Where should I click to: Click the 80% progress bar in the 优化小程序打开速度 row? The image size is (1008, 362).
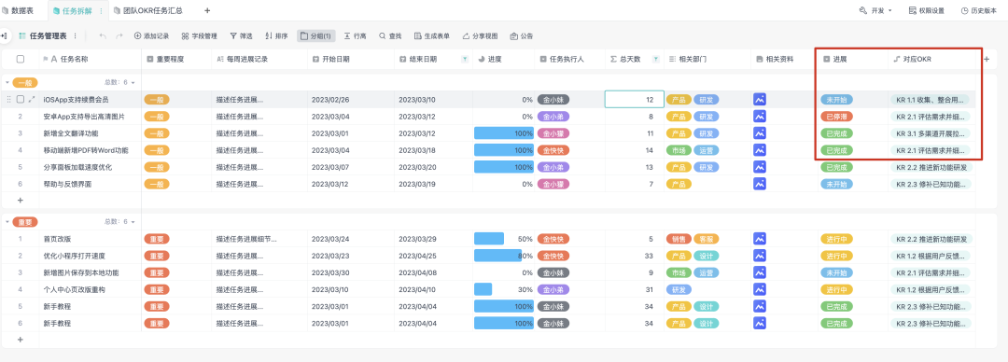pyautogui.click(x=498, y=256)
